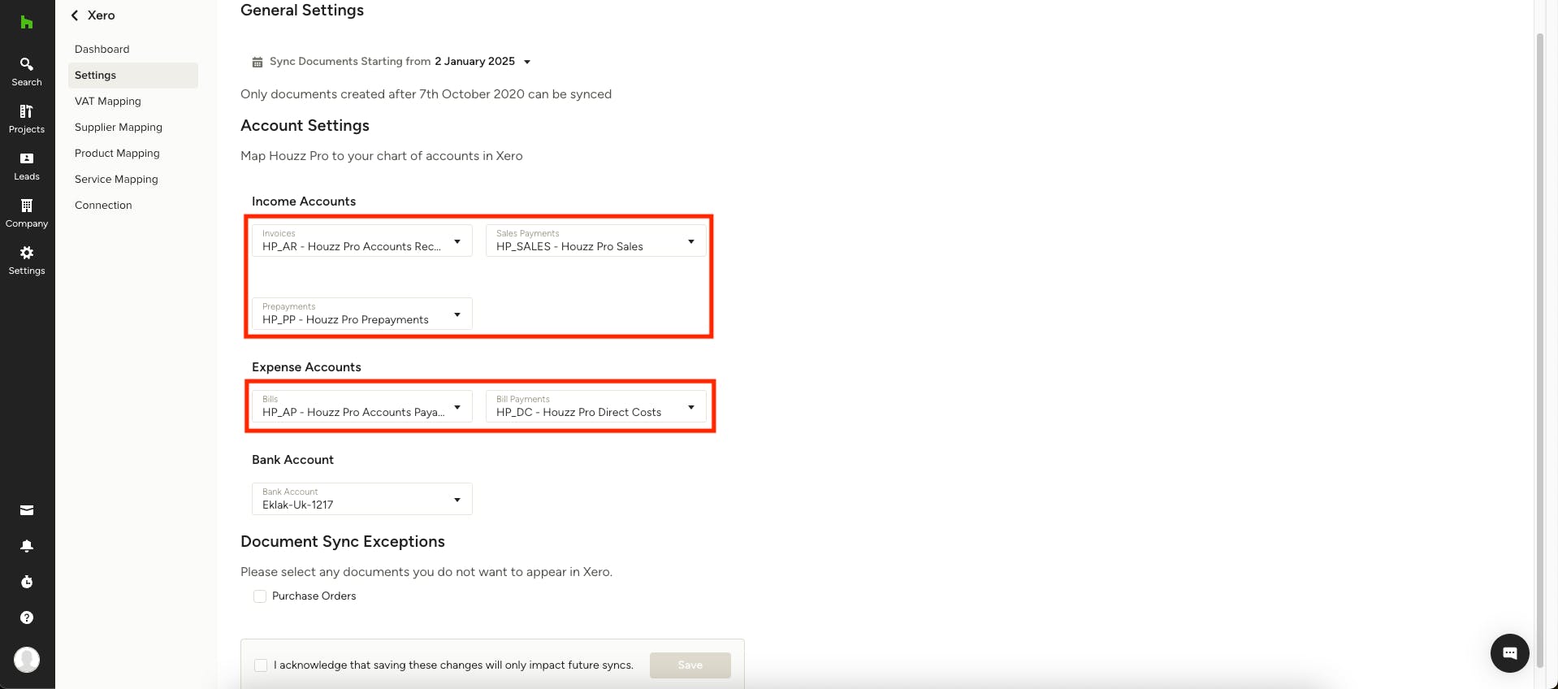
Task: Open the chat support bubble
Action: tap(1509, 652)
